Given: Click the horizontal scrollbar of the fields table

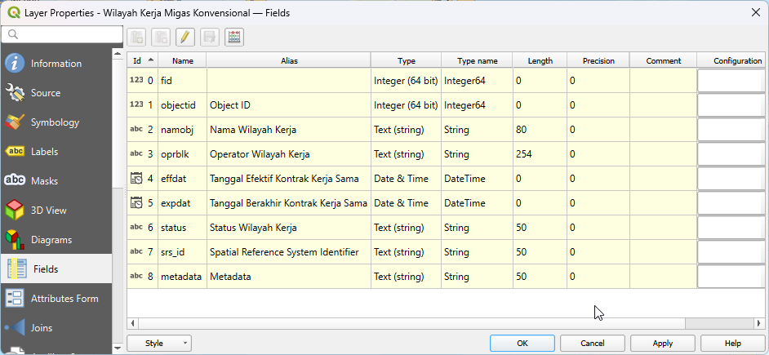Looking at the screenshot, I should (x=408, y=323).
